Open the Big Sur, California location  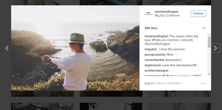click(x=167, y=16)
